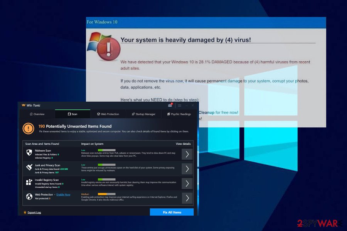
Task: Open the Psychic Readings tab
Action: coord(179,114)
